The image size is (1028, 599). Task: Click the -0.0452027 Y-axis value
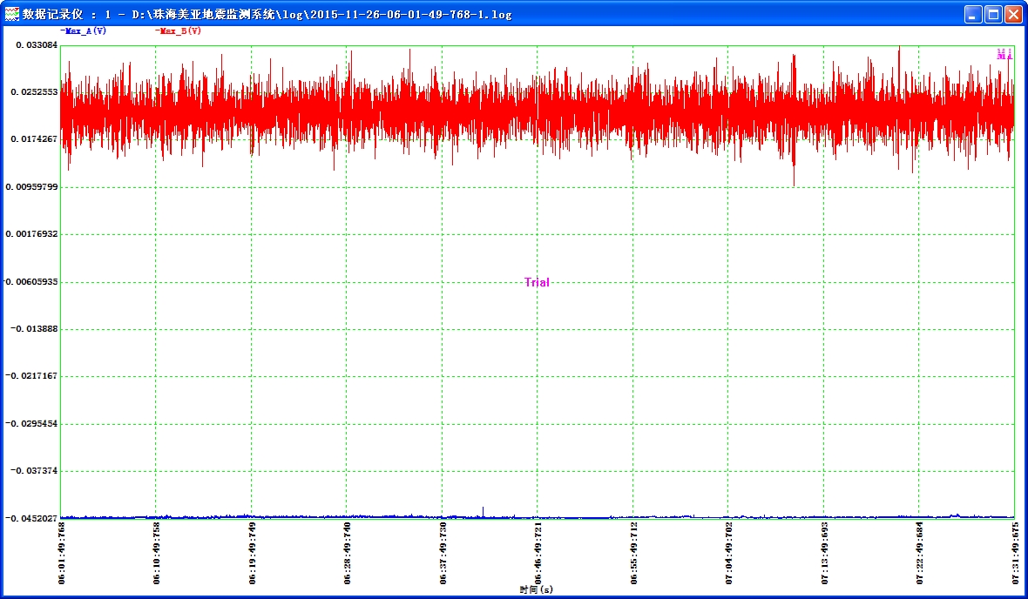31,518
